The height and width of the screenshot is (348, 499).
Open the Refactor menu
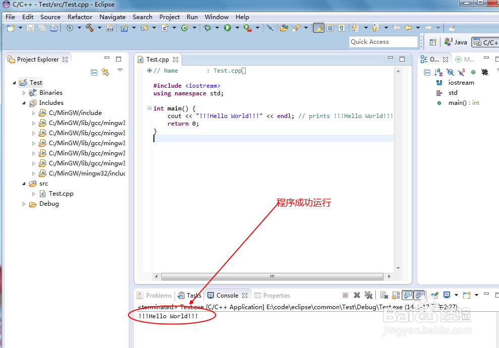pos(80,17)
